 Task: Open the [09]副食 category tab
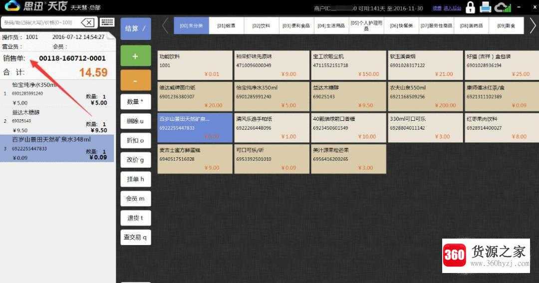(507, 26)
